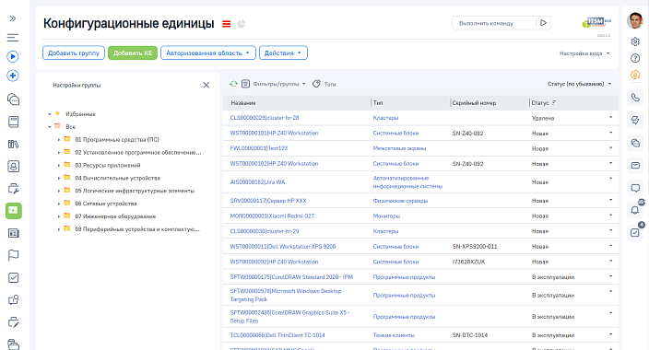The image size is (649, 350).
Task: Open the flag icon in sidebar
Action: coord(13,255)
